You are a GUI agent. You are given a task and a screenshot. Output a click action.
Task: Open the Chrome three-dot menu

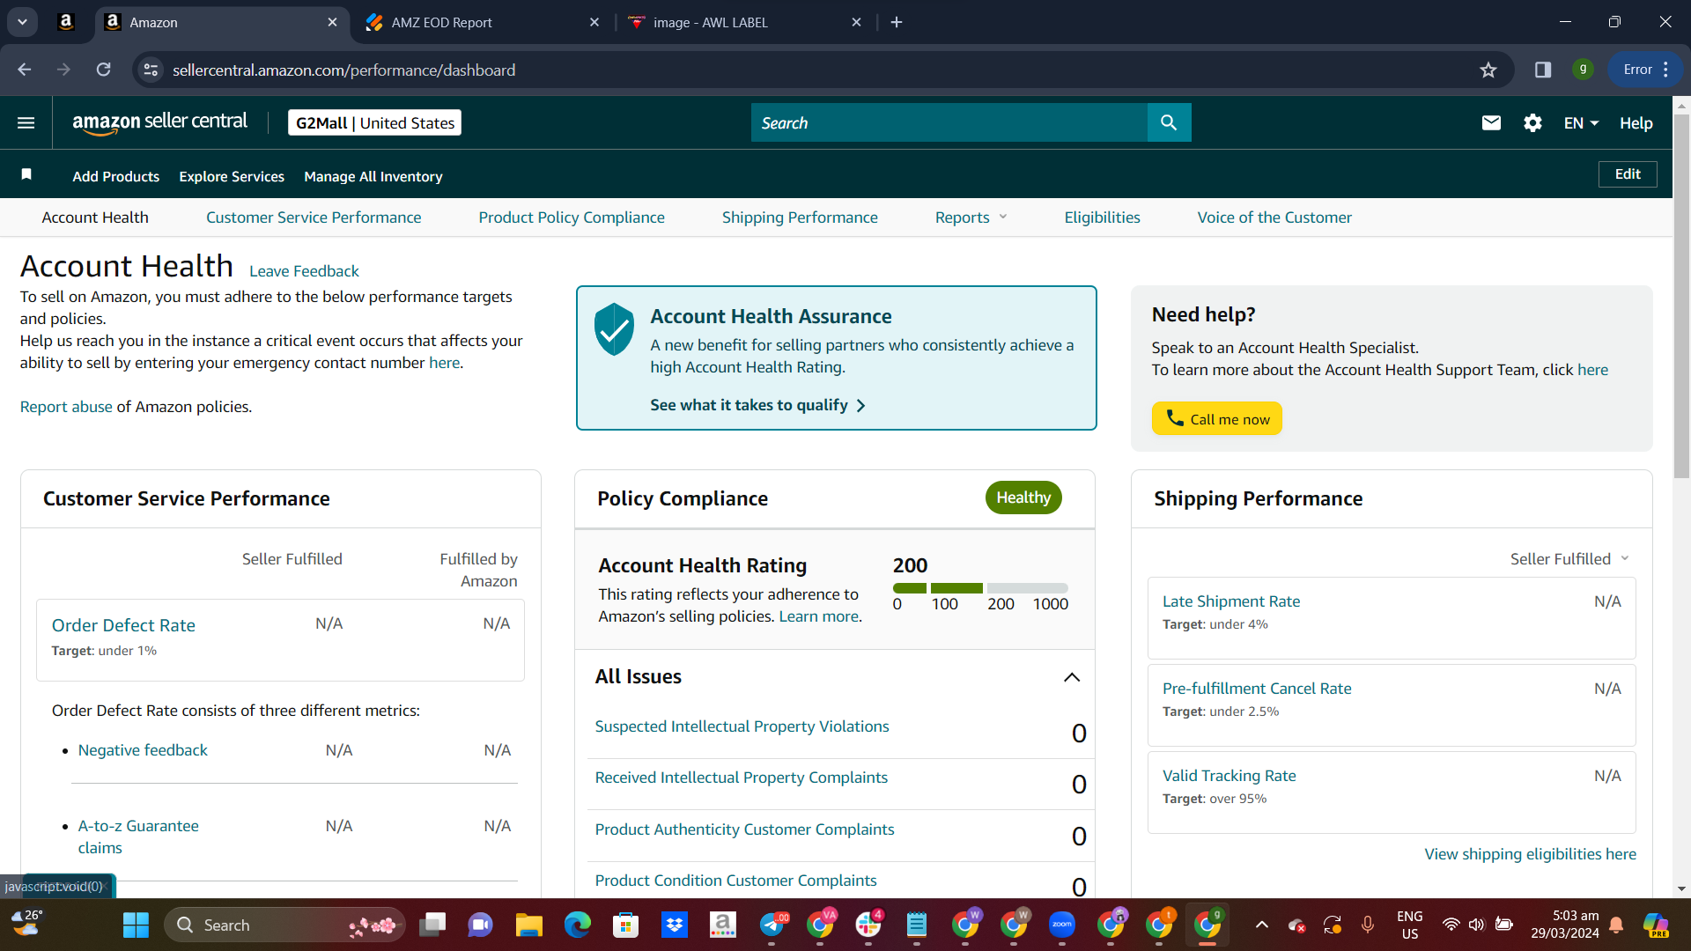1666,70
